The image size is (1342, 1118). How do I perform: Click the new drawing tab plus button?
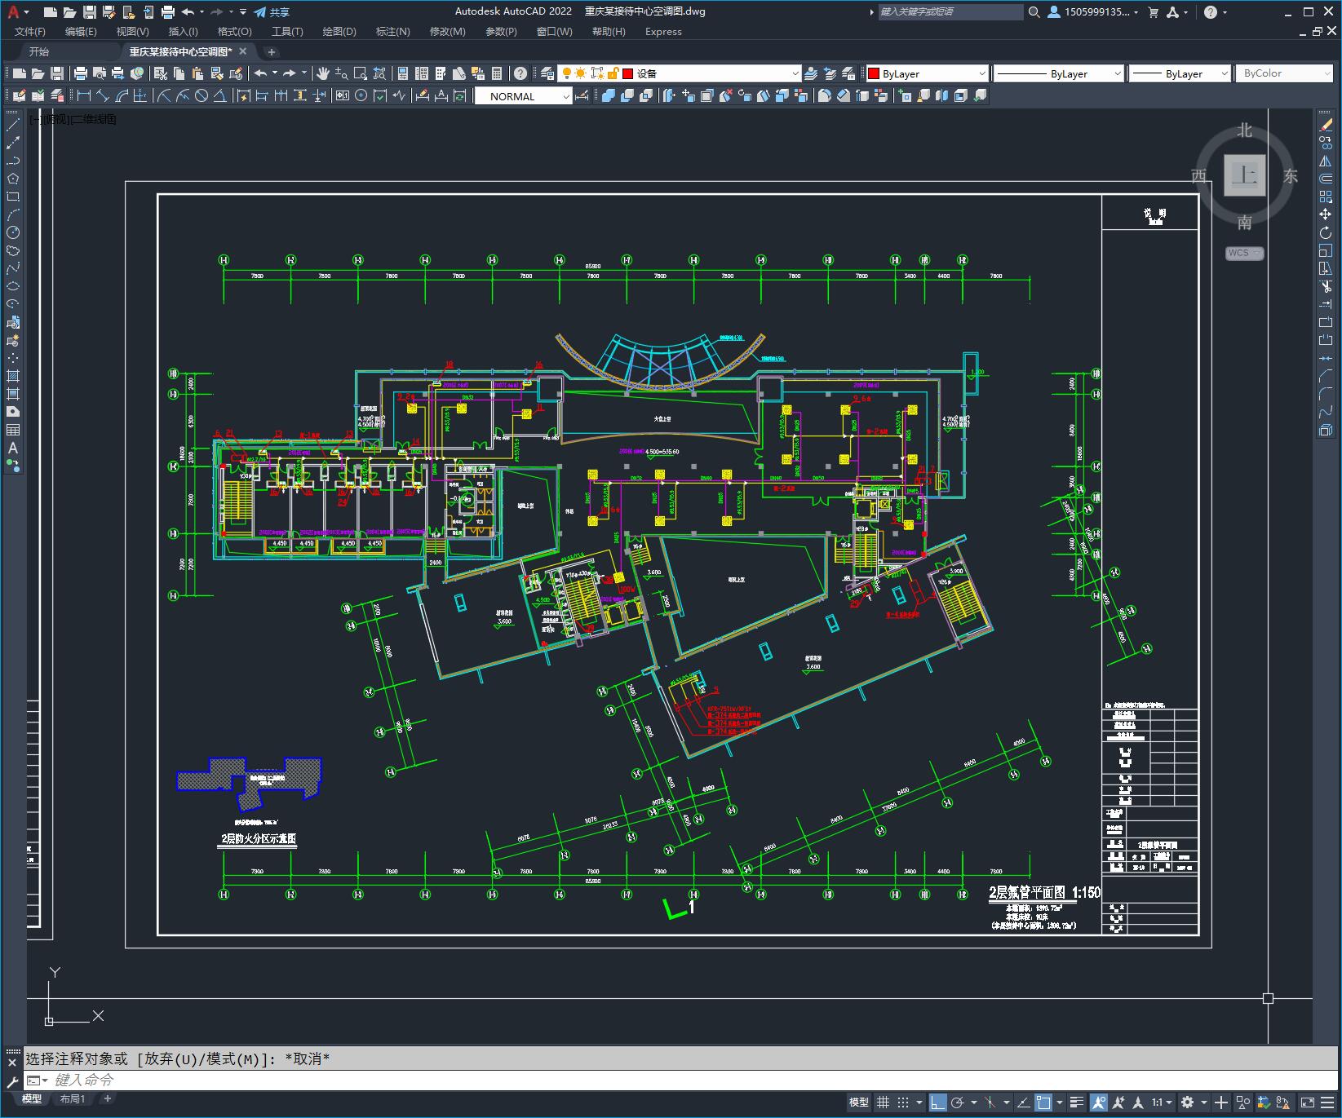[x=272, y=51]
